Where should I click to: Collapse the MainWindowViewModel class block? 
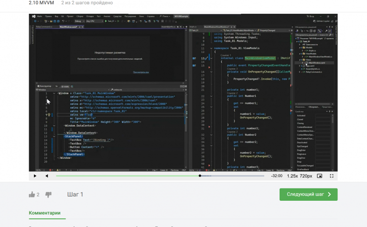(211, 58)
